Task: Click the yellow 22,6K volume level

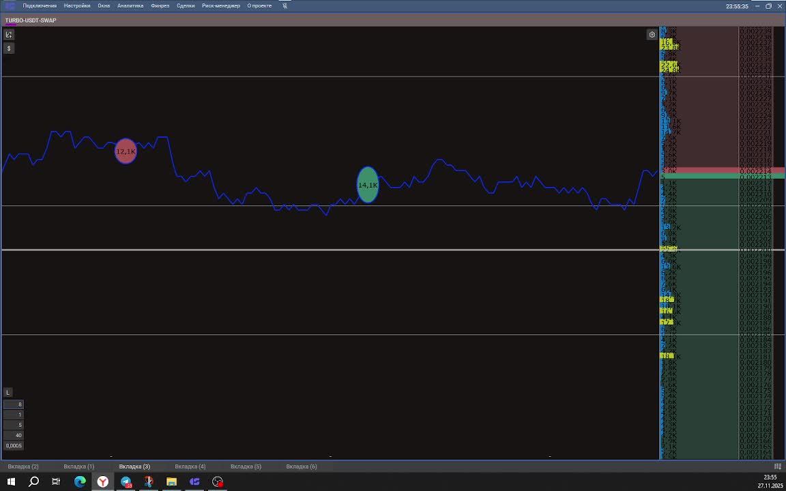Action: (669, 65)
